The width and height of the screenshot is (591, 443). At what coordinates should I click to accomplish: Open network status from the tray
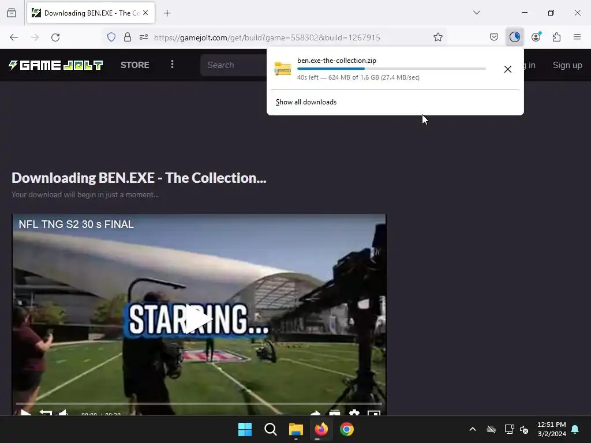pyautogui.click(x=509, y=429)
